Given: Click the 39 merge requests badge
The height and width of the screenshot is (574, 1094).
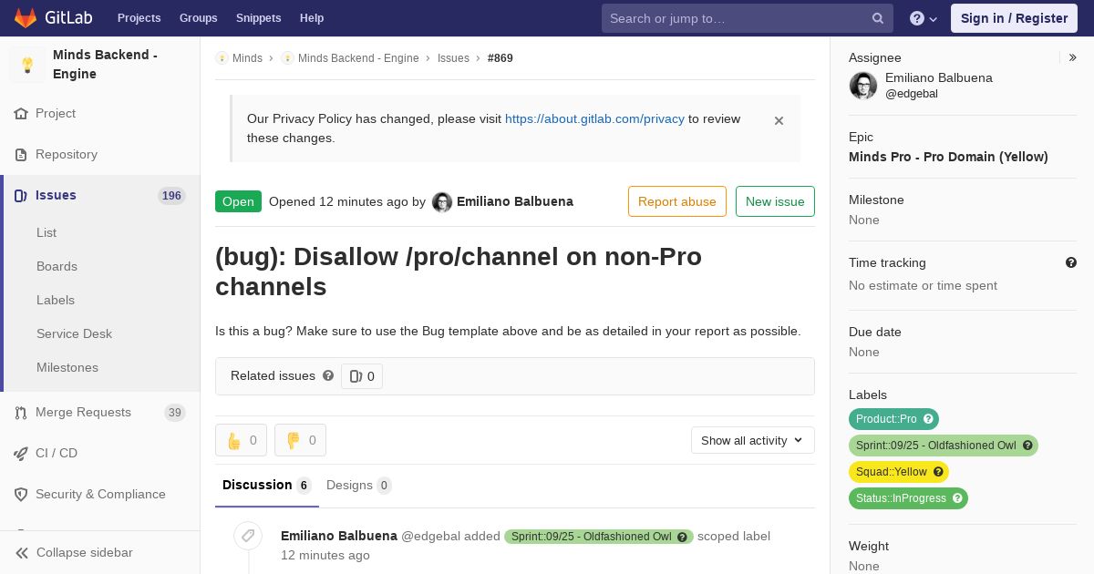Looking at the screenshot, I should pos(175,413).
